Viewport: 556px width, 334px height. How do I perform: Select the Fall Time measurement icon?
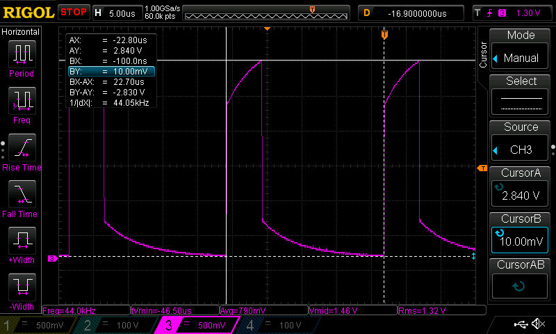[x=22, y=194]
